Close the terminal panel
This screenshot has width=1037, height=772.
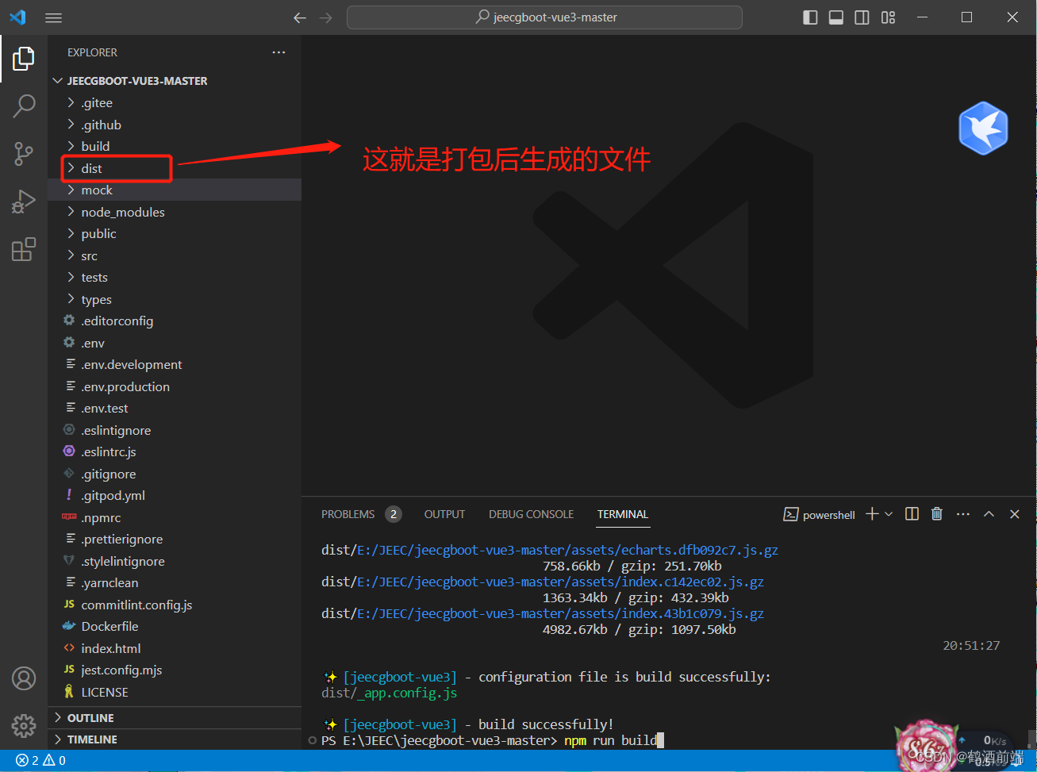point(1015,514)
